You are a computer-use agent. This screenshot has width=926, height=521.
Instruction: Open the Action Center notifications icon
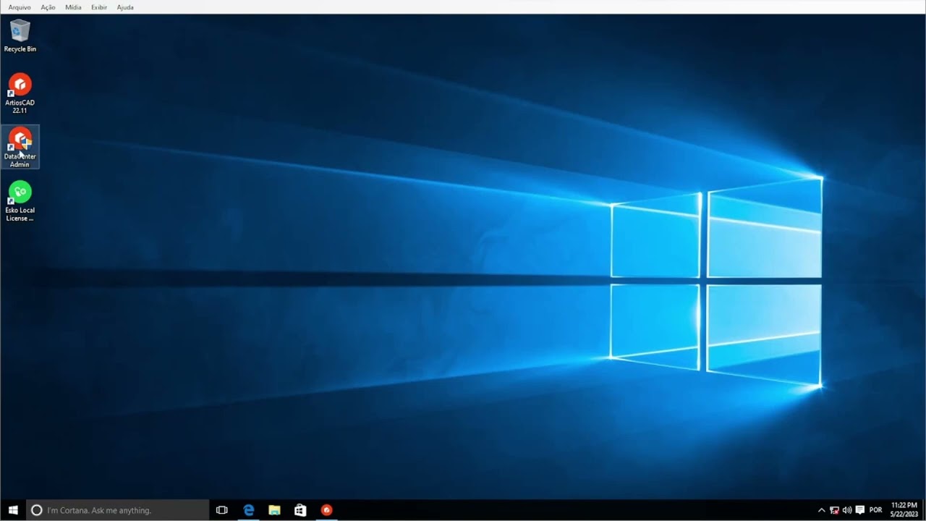[859, 510]
